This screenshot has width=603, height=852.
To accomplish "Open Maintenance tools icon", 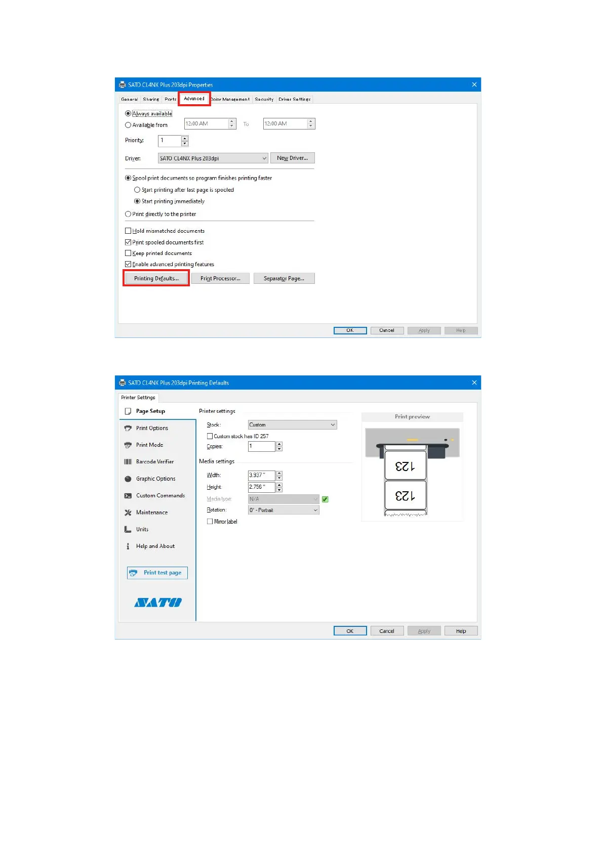I will [x=128, y=513].
